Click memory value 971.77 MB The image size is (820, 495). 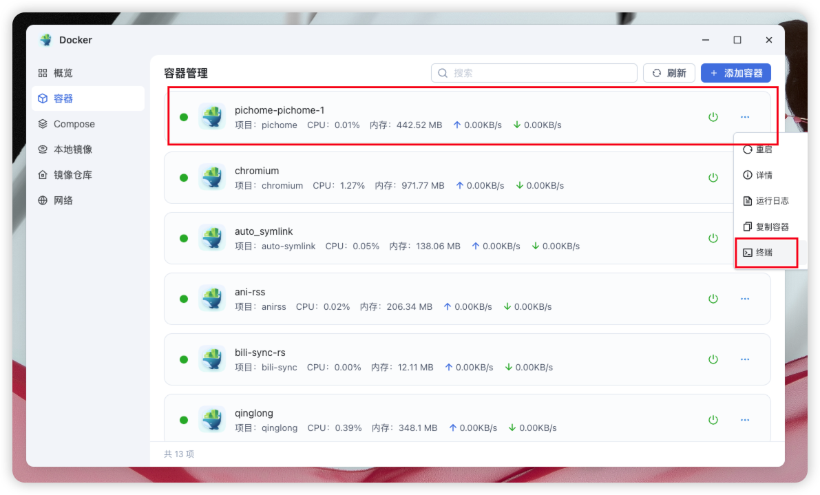coord(423,186)
